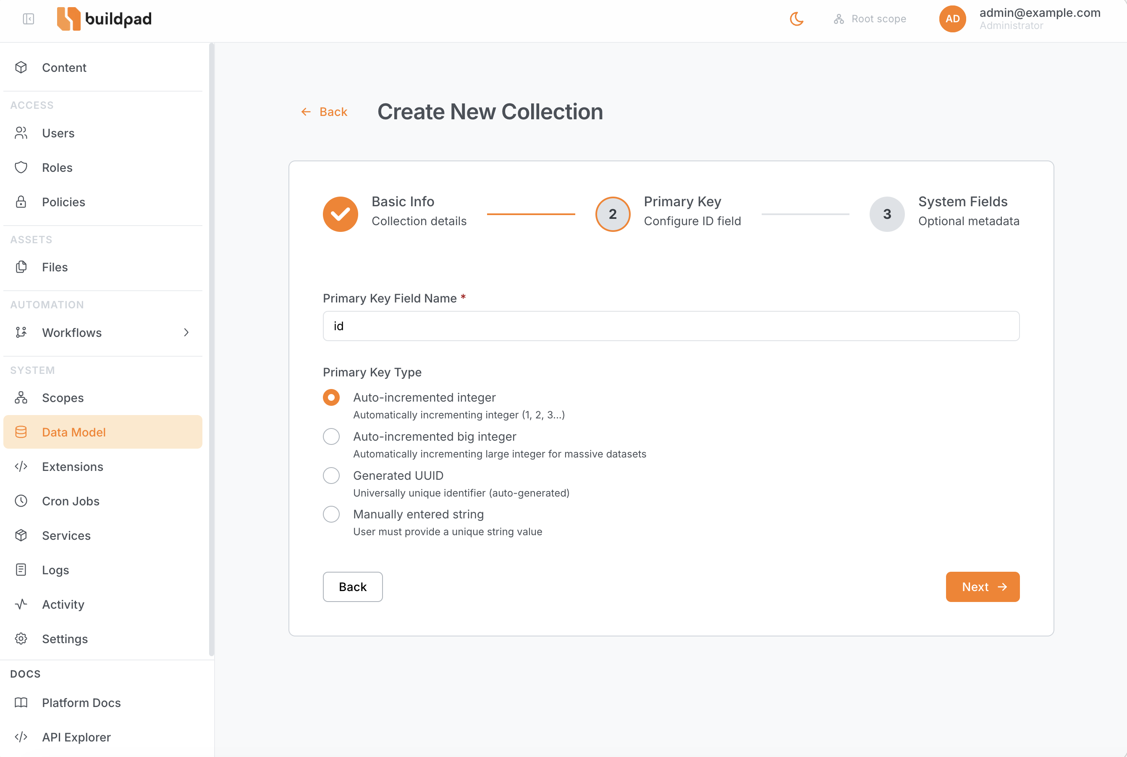Open API Explorer link

pos(103,737)
